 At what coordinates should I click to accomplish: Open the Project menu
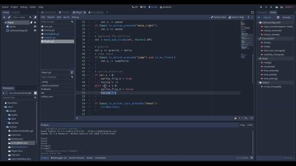(14, 7)
